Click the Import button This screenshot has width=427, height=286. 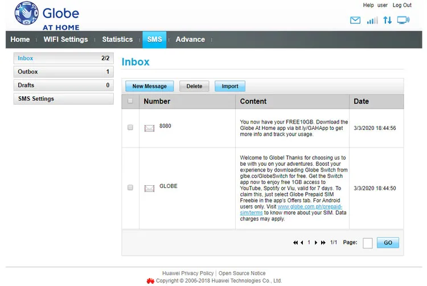coord(230,87)
